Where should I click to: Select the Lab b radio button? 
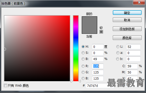pos(118,59)
